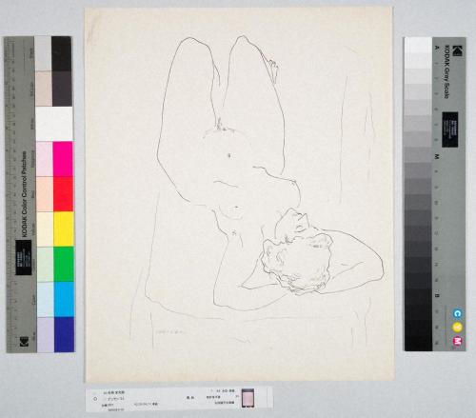
Task: Click the cyan circle marked C
Action: point(457,313)
